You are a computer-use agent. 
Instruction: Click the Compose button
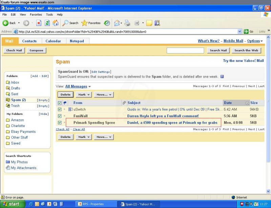[37, 50]
